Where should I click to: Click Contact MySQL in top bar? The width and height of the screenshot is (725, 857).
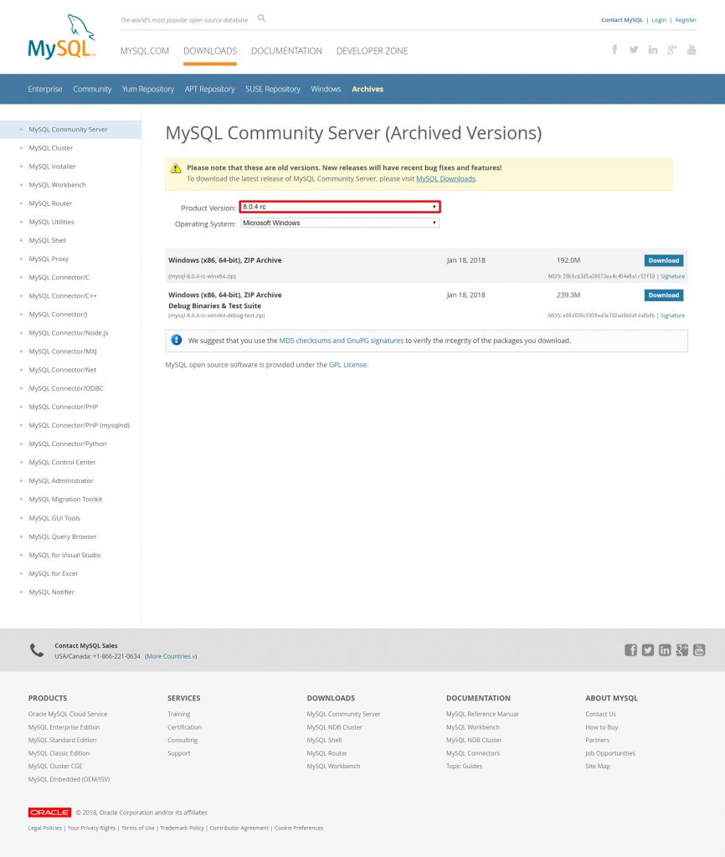point(622,20)
